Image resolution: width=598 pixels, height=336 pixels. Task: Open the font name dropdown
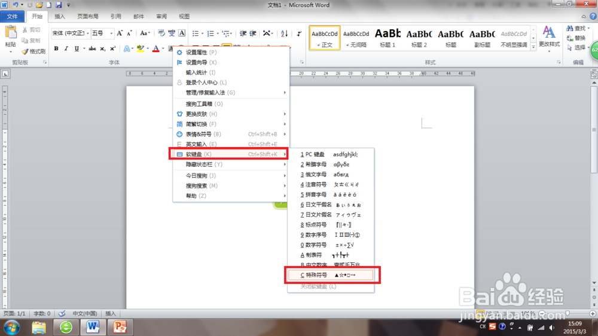click(x=87, y=33)
